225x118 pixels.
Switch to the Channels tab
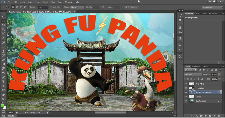pos(196,66)
